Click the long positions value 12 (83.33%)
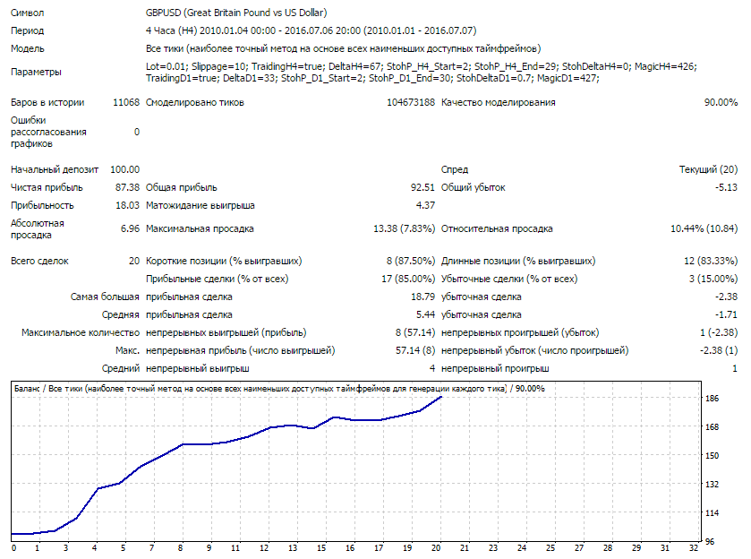751x559 pixels. pyautogui.click(x=711, y=262)
